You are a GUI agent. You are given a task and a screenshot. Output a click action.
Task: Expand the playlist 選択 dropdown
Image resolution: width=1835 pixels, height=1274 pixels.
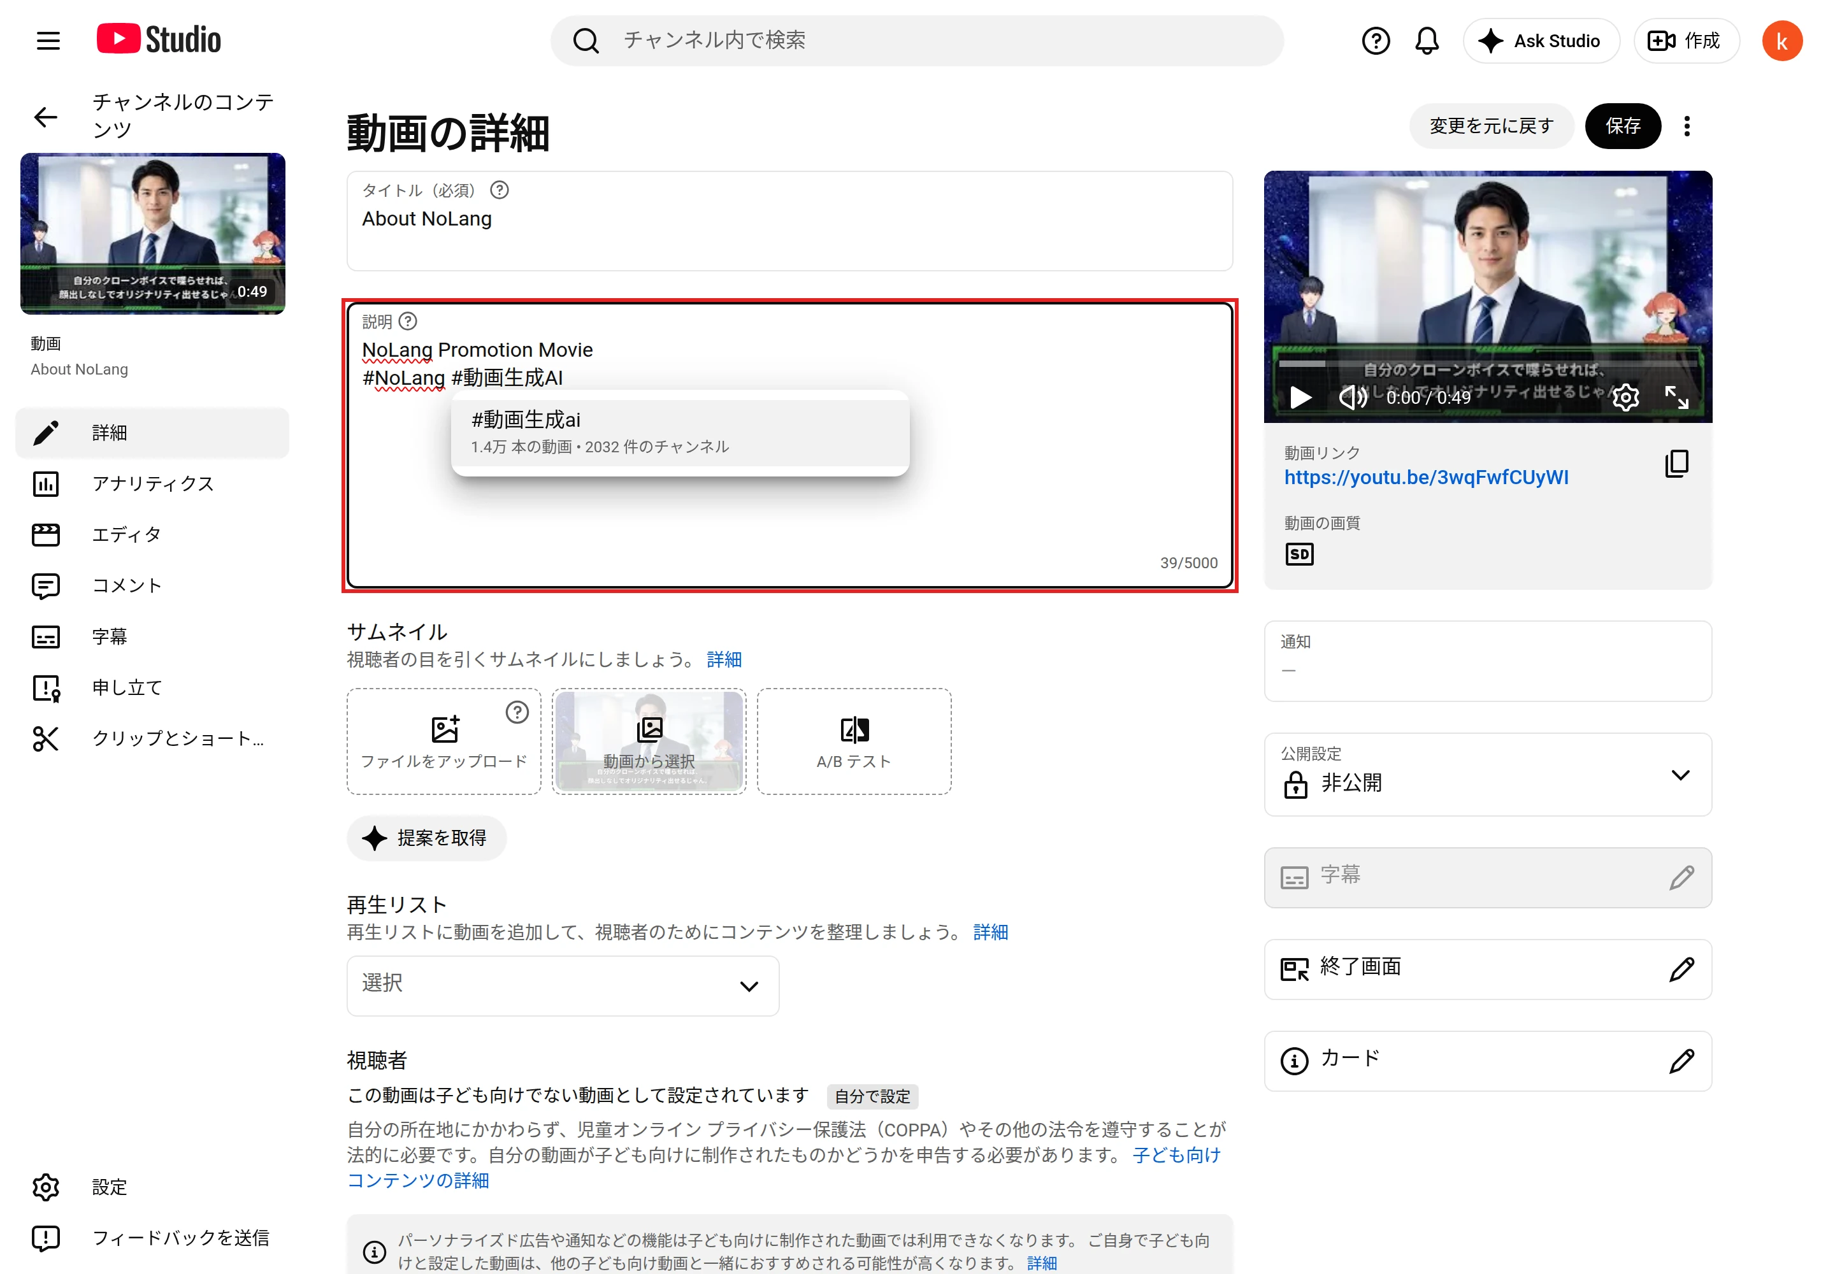(562, 986)
